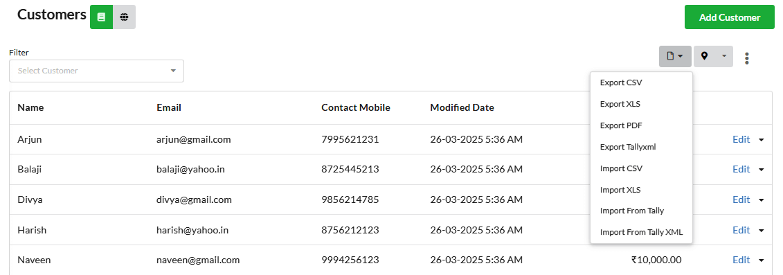Click the map location pin icon
This screenshot has width=783, height=275.
pyautogui.click(x=704, y=56)
